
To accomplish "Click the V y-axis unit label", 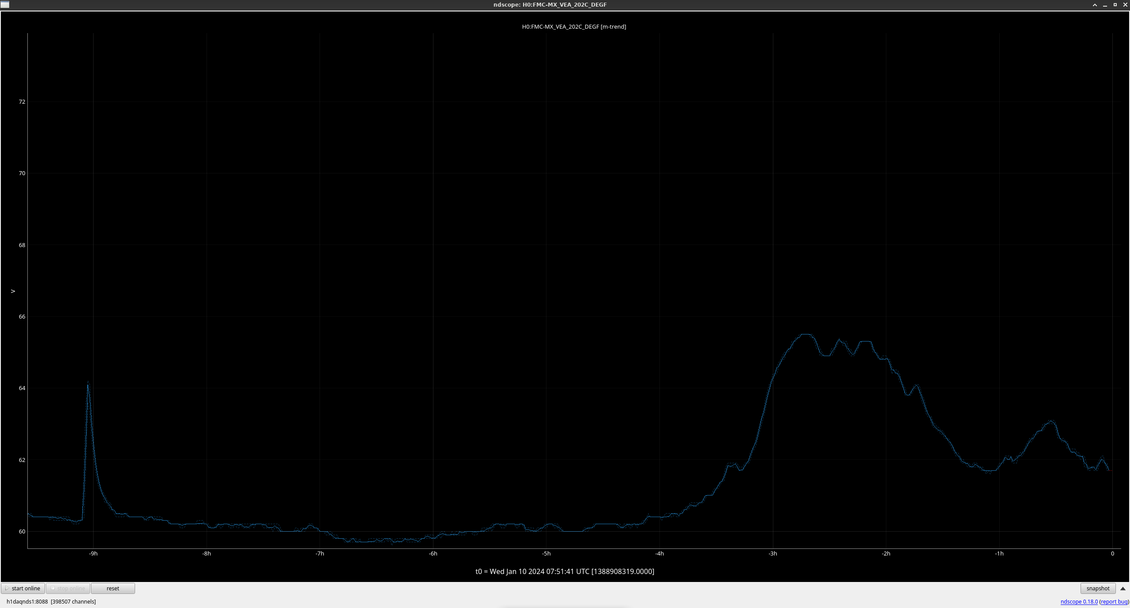I will (13, 291).
